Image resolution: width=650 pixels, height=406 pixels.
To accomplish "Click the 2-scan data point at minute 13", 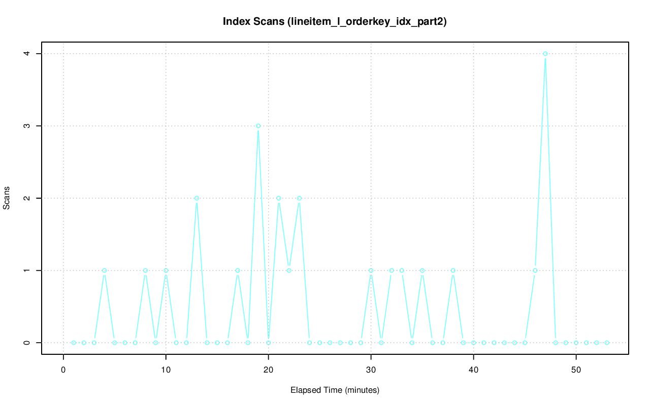I will [197, 198].
